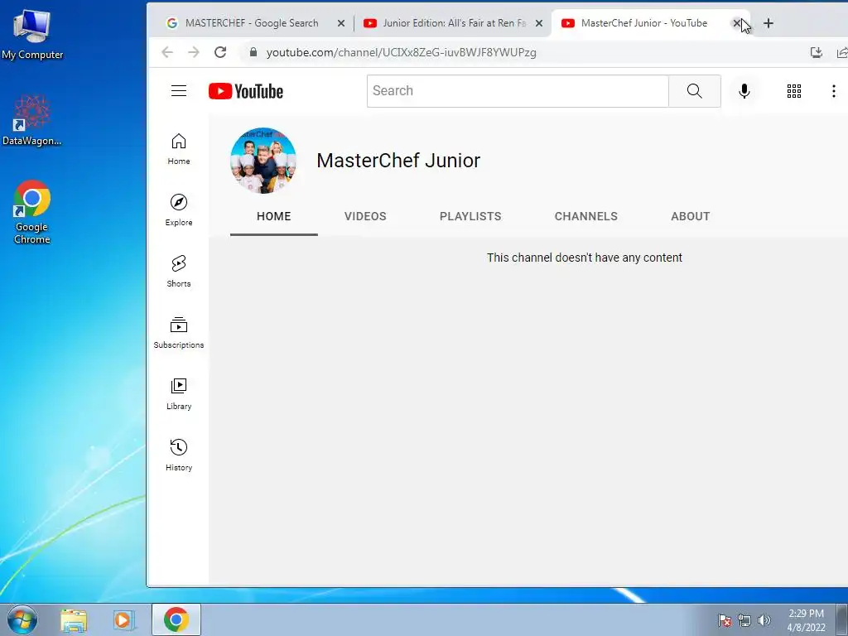Click 'This channel doesn't have any content' text
This screenshot has height=636, width=848.
584,258
